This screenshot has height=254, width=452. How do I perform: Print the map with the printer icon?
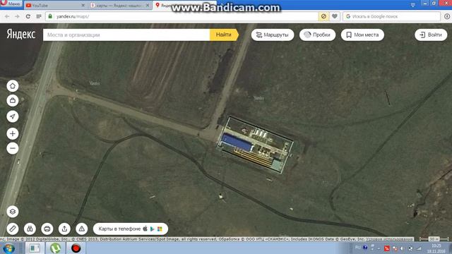coord(47,229)
